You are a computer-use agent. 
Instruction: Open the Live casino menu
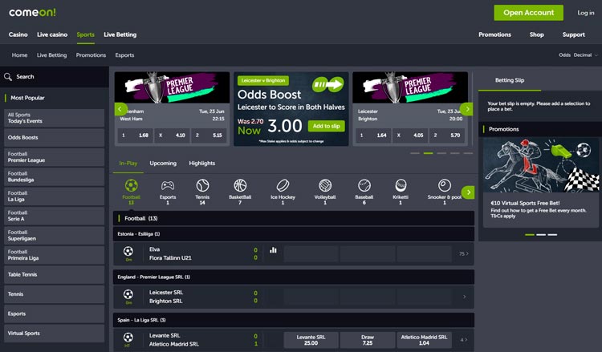[x=52, y=34]
